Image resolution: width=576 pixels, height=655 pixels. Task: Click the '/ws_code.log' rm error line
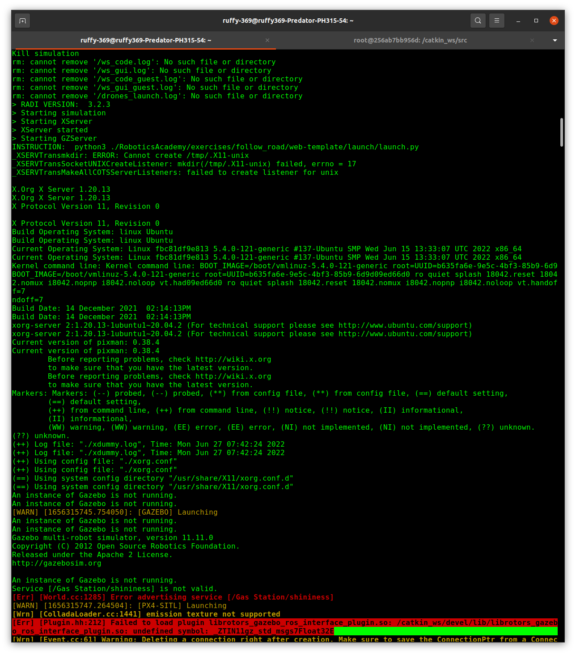pos(144,62)
